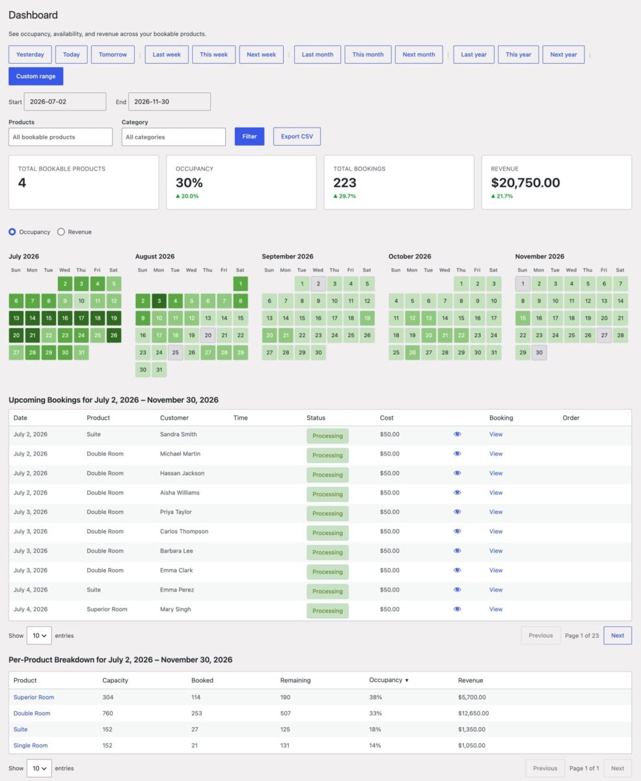Click Processing status for Sandra Smith
Image resolution: width=641 pixels, height=781 pixels.
[x=327, y=436]
